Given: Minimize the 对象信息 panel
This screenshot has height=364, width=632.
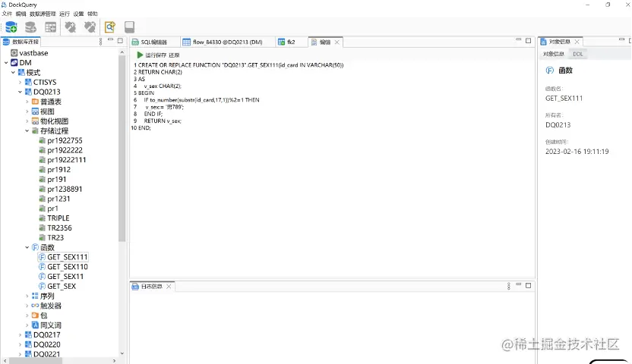Looking at the screenshot, I should click(x=621, y=39).
